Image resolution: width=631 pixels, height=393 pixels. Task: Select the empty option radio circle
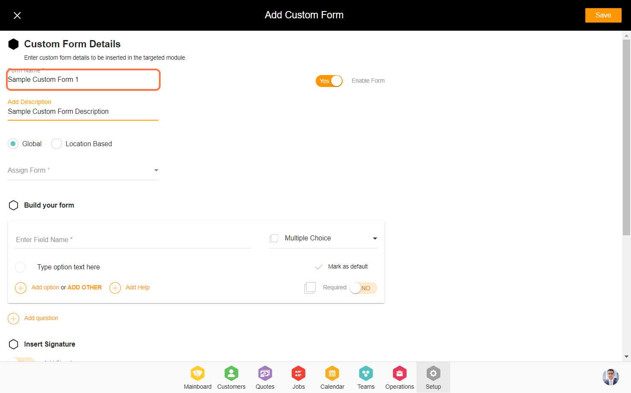coord(20,267)
